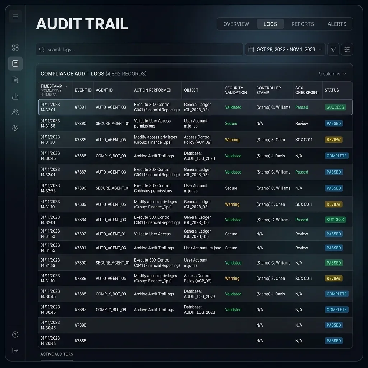Click the COMPLIANCE AUDIT LOGS heading

[72, 74]
